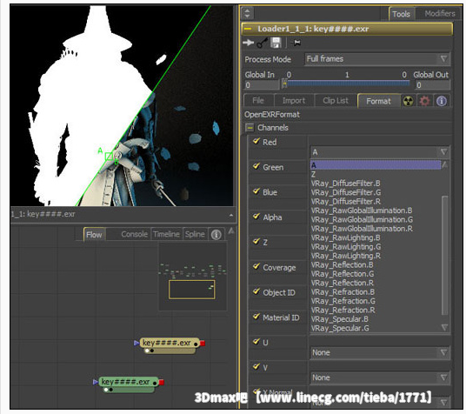The height and width of the screenshot is (414, 466).
Task: Switch to the Console tab
Action: [134, 235]
